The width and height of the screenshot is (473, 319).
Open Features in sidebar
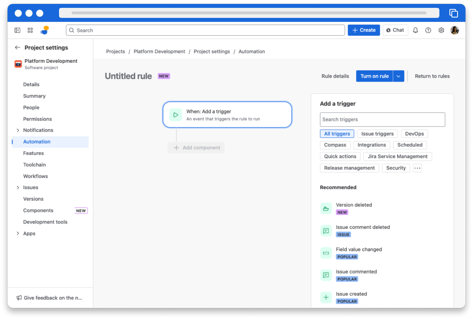tap(50, 153)
